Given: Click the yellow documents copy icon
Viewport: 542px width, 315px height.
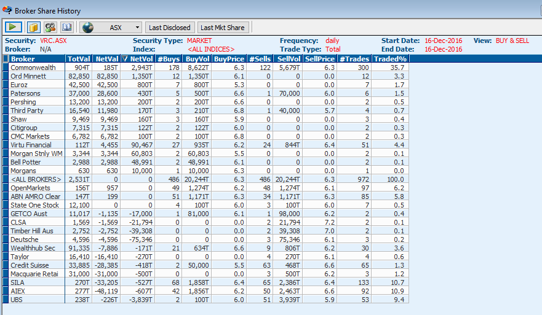Looking at the screenshot, I should (34, 27).
